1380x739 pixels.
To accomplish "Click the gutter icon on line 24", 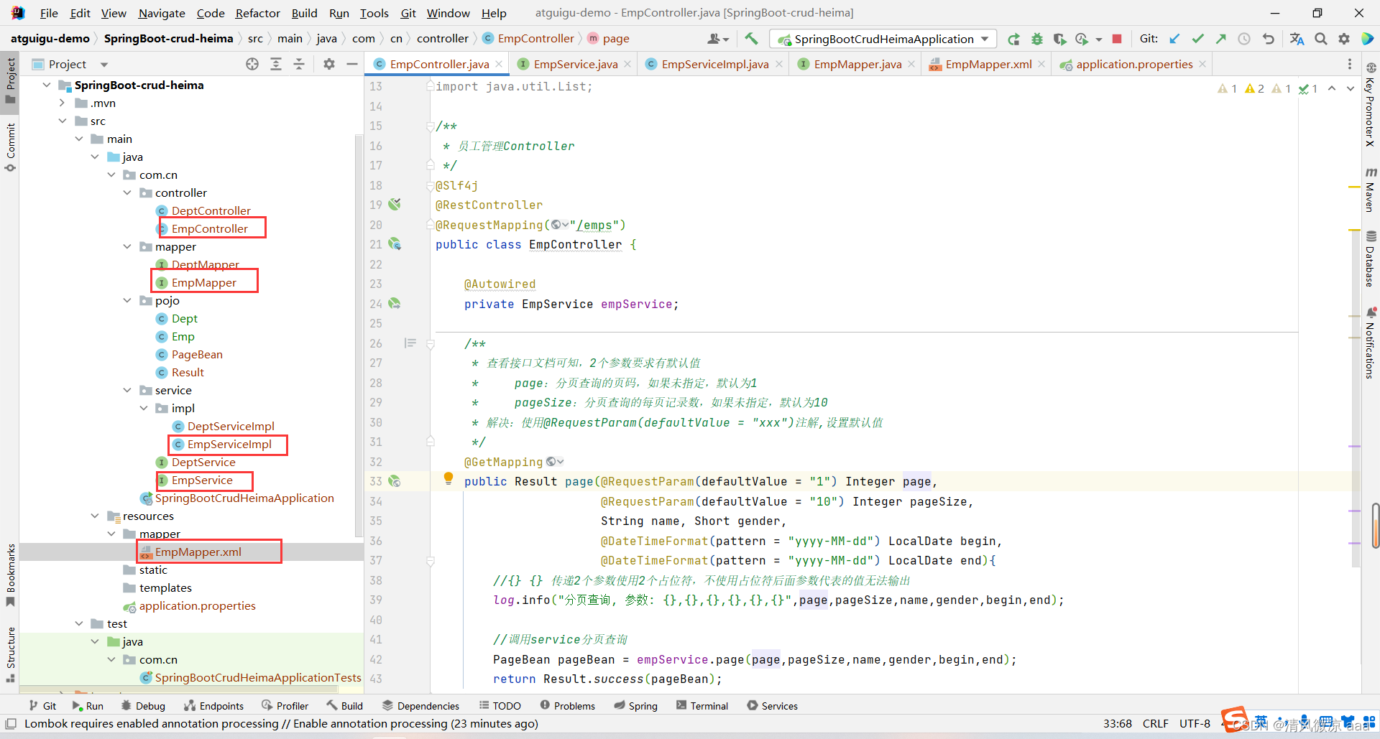I will click(x=395, y=304).
